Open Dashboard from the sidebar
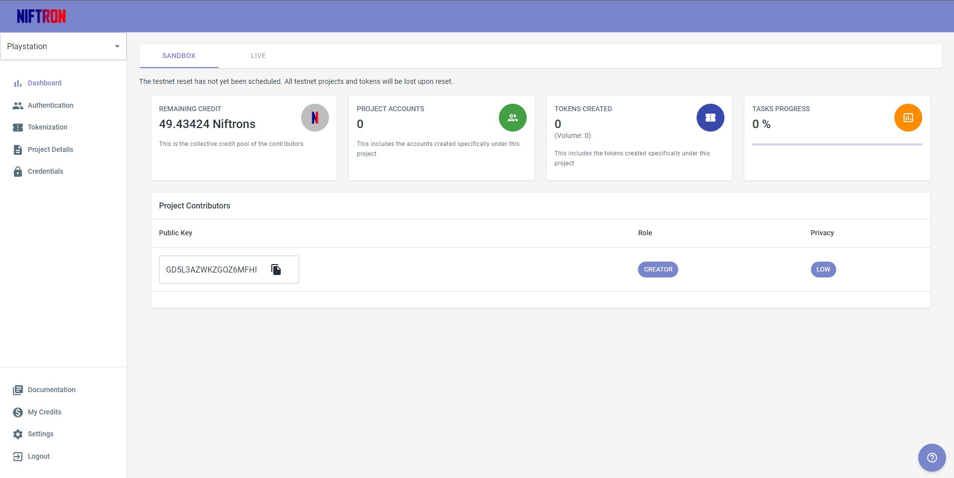Screen dimensions: 954x478 click(x=44, y=83)
